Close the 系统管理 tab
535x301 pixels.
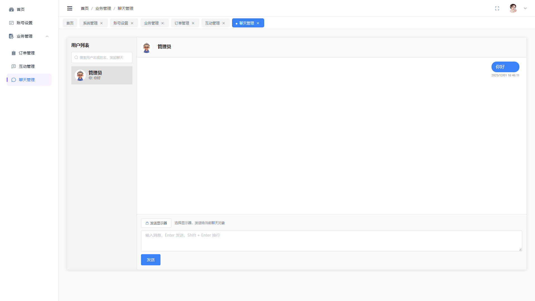coord(101,23)
